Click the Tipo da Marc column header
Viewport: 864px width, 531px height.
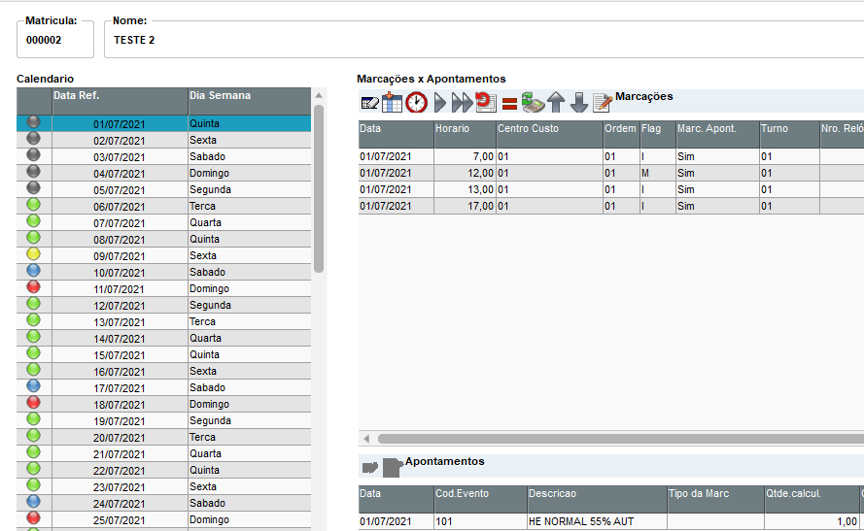pos(715,499)
